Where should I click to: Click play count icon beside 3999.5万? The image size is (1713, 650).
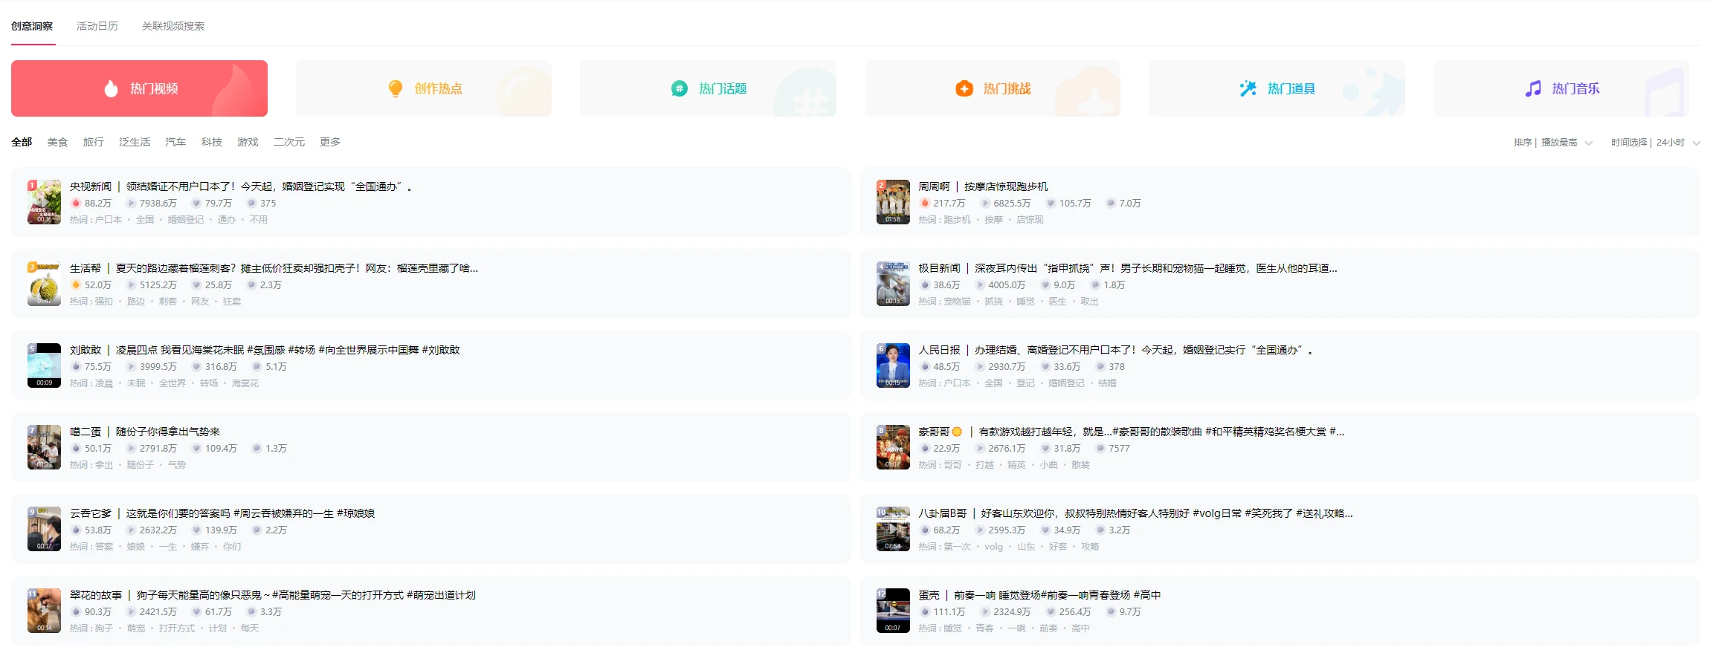[131, 366]
